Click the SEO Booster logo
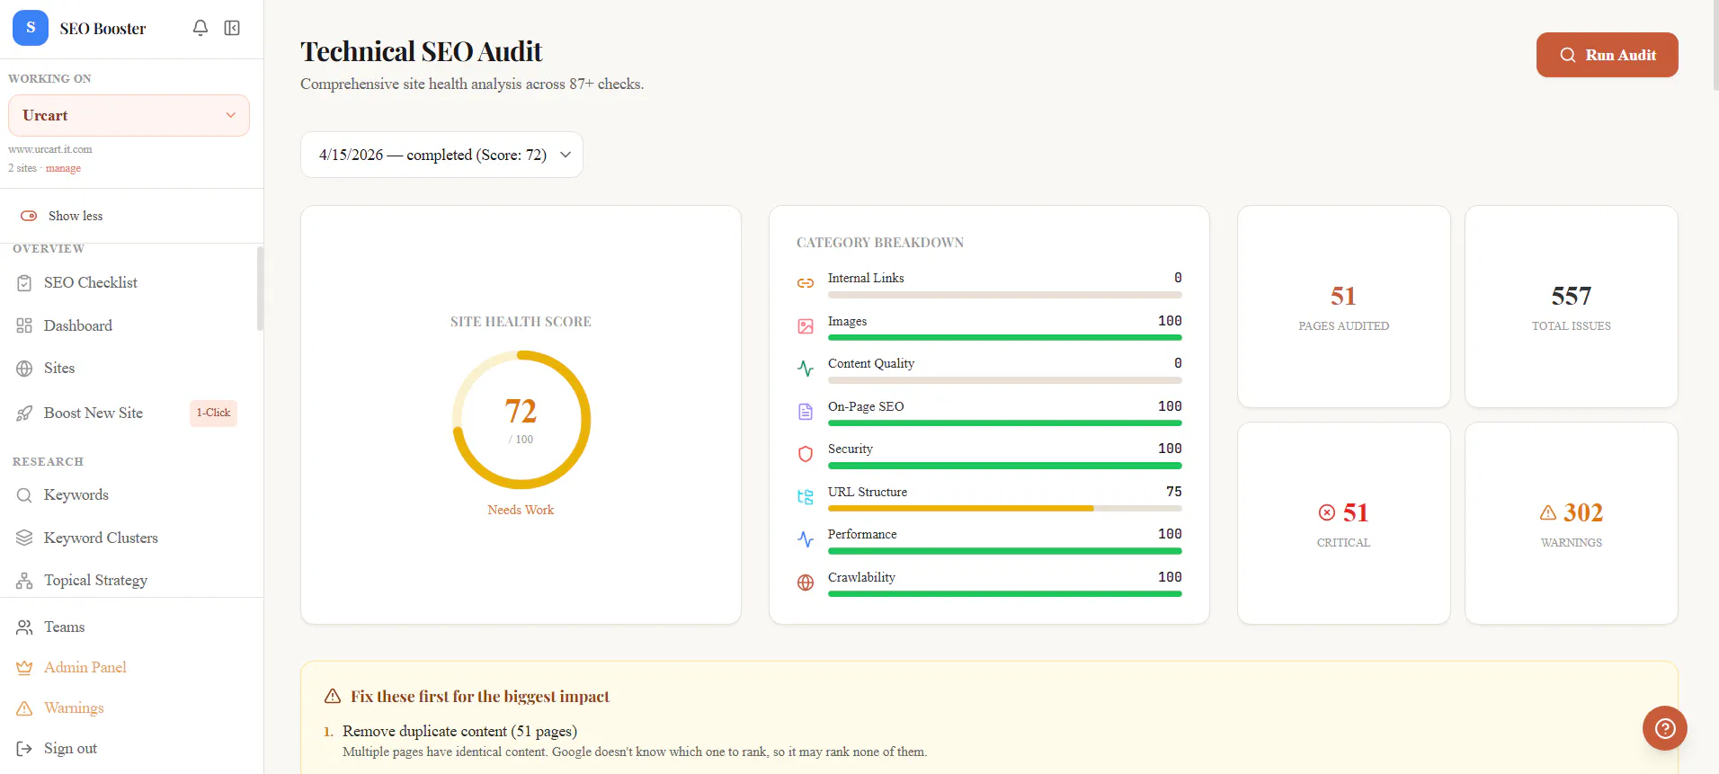Screen dimensions: 1719x774 coord(31,28)
